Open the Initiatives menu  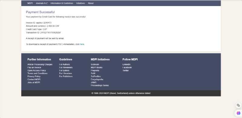(80, 3)
